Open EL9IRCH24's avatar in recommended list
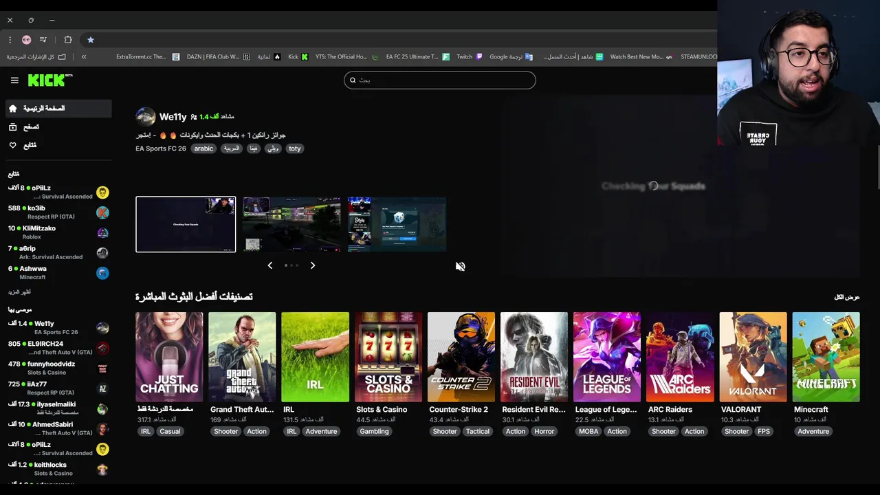The image size is (880, 495). pos(102,348)
